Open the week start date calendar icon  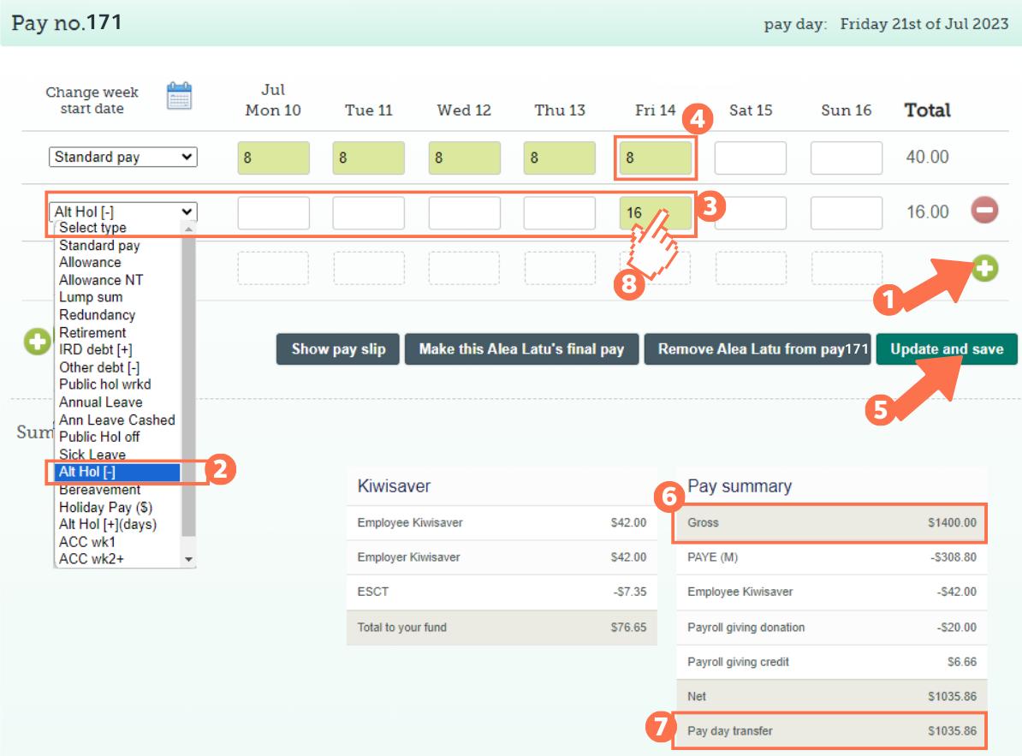coord(179,96)
